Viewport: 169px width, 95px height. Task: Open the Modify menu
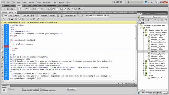coord(31,2)
